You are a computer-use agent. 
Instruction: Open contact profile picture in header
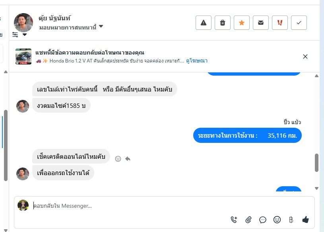23,22
